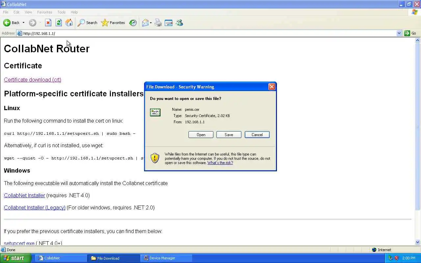
Task: Click the Internet zone globe in status bar
Action: pos(374,250)
